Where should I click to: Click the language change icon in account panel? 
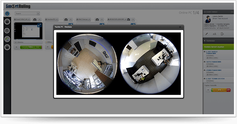(x=214, y=34)
